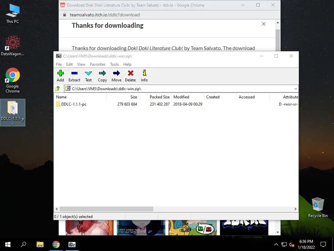Open File Explorer from the taskbar
Image resolution: width=334 pixels, height=251 pixels.
pos(40,244)
